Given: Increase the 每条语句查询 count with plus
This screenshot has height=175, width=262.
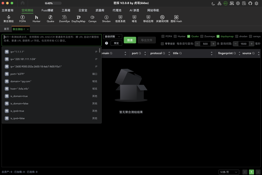Looking at the screenshot, I should point(213,44).
